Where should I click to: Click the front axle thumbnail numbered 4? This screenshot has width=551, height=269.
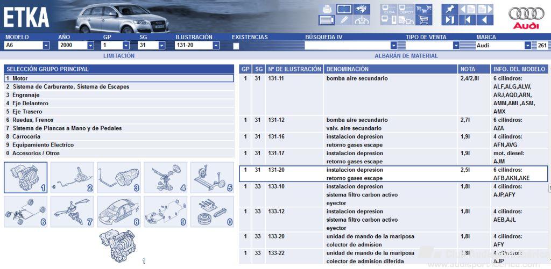click(166, 178)
